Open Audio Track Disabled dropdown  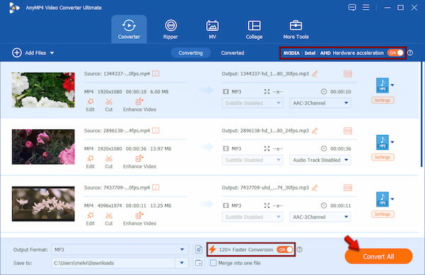coord(320,160)
